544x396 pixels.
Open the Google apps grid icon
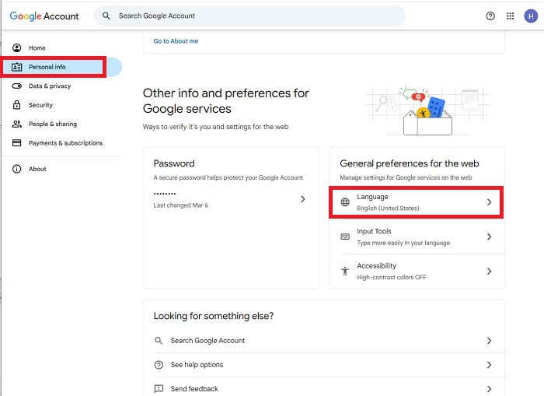click(511, 16)
